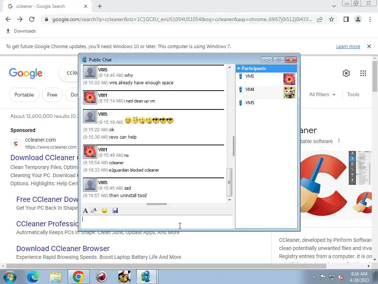Click the large CCleaner logo image
This screenshot has width=378, height=284.
tap(323, 185)
